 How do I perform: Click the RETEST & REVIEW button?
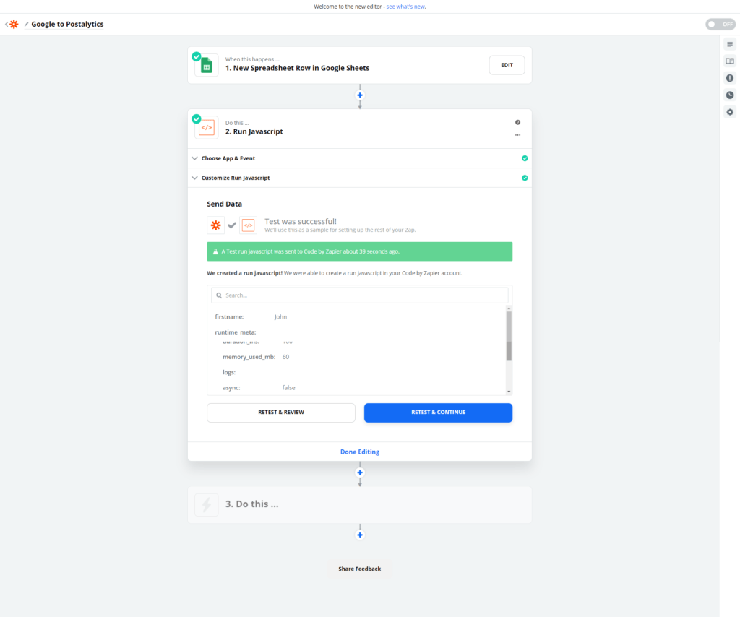coord(281,413)
